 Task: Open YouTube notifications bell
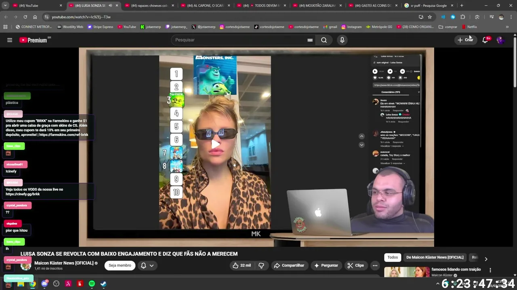[485, 40]
